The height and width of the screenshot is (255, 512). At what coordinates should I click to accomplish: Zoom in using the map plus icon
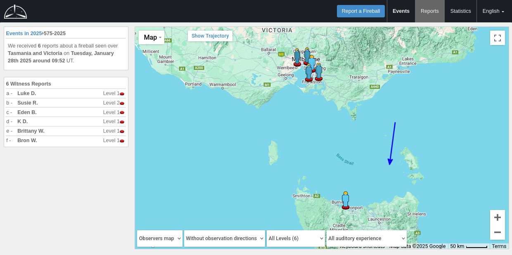tap(497, 217)
